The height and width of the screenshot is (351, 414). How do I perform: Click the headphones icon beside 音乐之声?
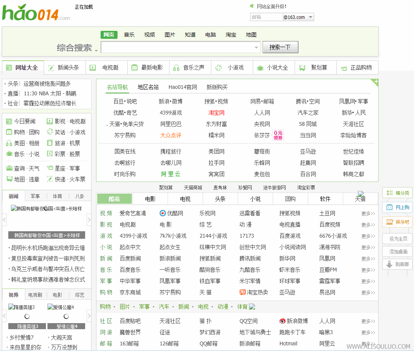tap(176, 68)
